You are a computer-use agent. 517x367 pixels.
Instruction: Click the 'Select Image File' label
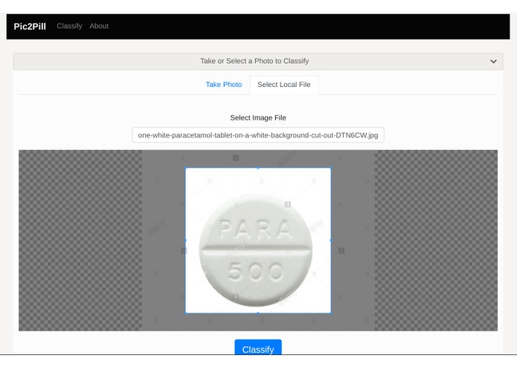258,118
